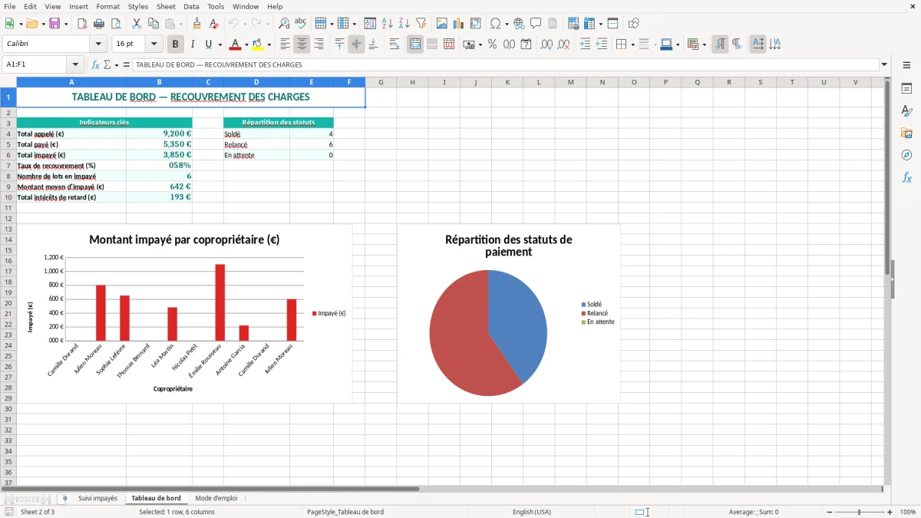921x518 pixels.
Task: Toggle Wrap Text
Action: pos(394,45)
